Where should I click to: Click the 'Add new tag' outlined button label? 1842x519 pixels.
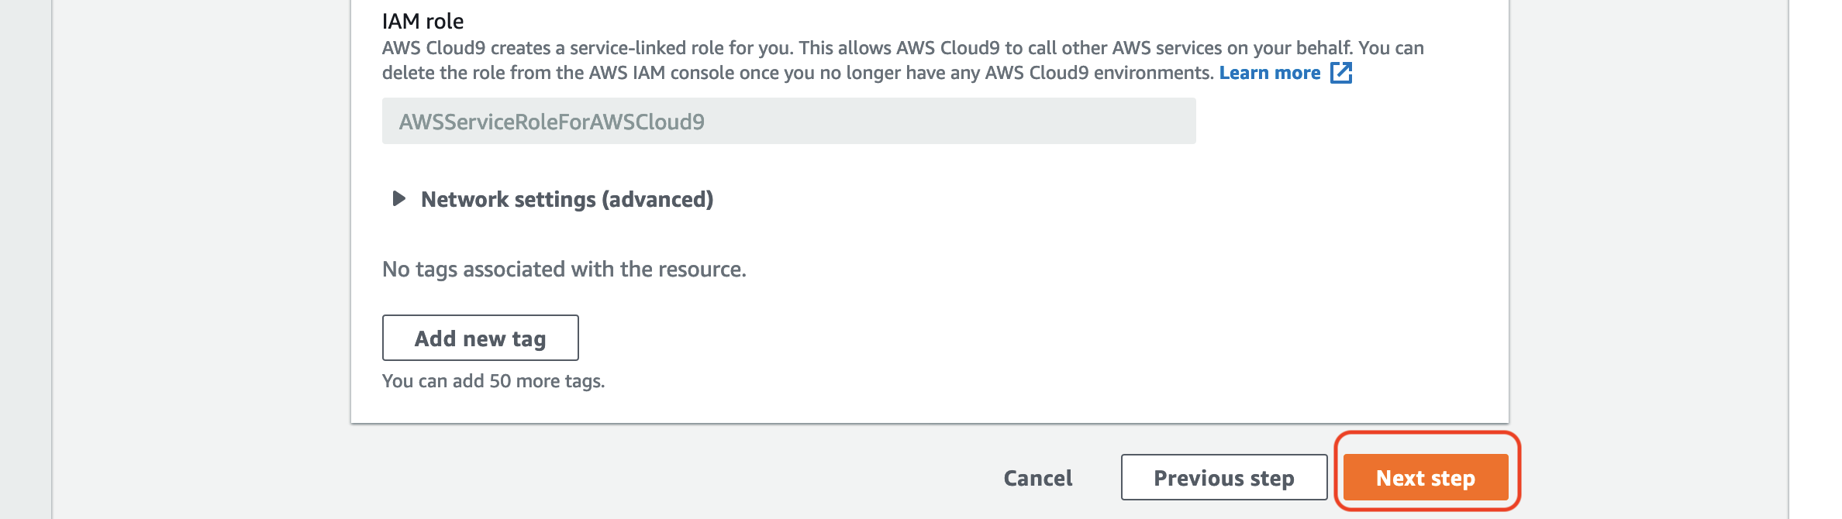[x=480, y=339]
